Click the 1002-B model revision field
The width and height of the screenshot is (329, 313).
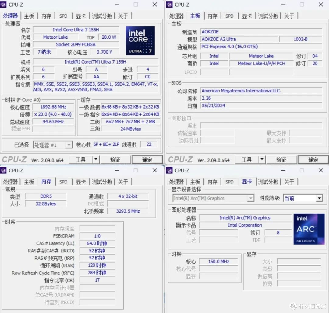pyautogui.click(x=301, y=39)
